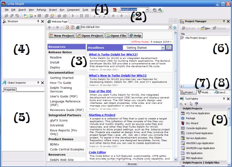The height and width of the screenshot is (167, 232).
Task: Open the Component menu
Action: (73, 10)
